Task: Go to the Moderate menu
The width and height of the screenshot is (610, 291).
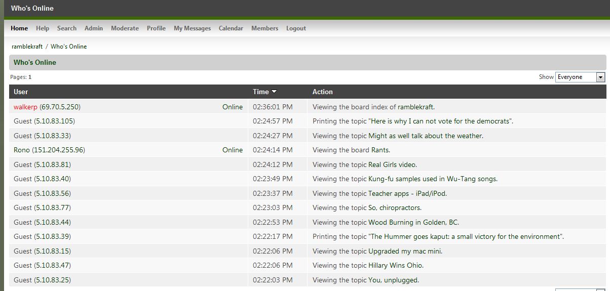Action: click(125, 28)
